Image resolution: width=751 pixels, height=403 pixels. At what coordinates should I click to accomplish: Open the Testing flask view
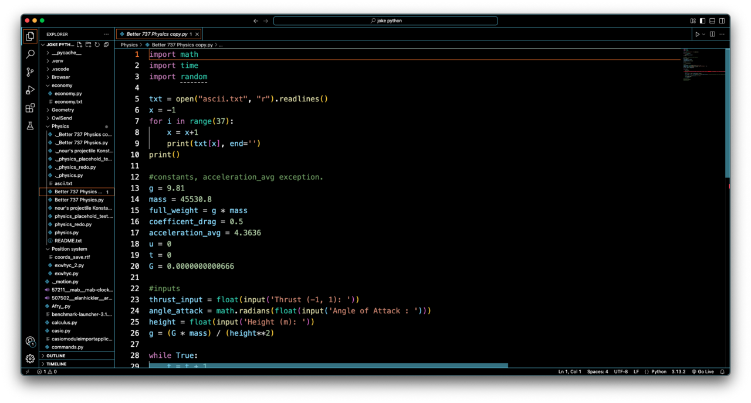click(30, 126)
